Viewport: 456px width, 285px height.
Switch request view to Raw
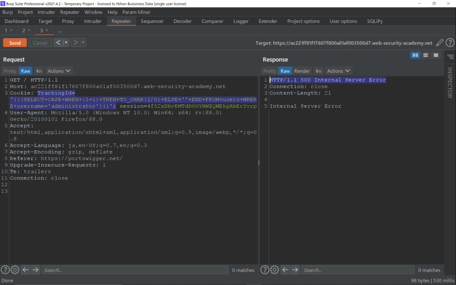(25, 71)
